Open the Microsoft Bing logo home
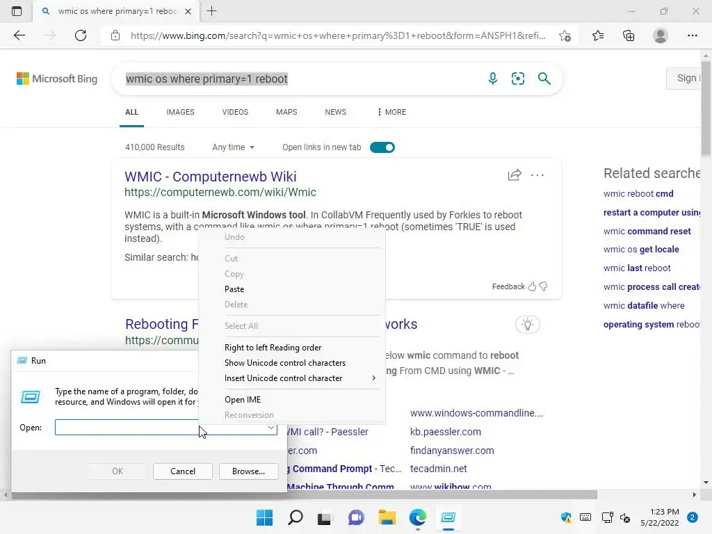 coord(57,79)
